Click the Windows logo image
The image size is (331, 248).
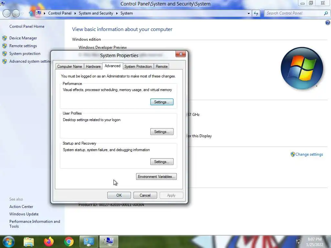(302, 68)
